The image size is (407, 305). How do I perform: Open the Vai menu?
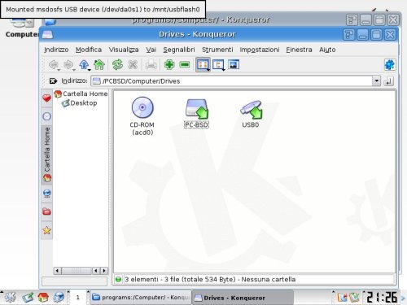coord(151,50)
